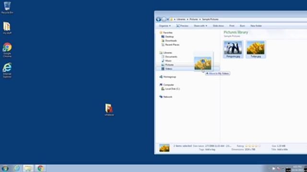
Task: Select Internet Explorer desktop shortcut
Action: click(x=7, y=70)
